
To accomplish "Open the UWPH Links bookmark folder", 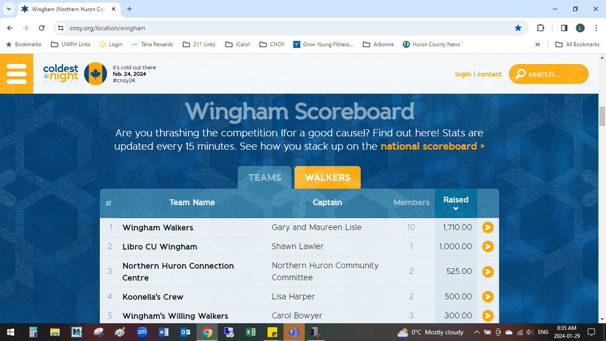I will click(71, 44).
